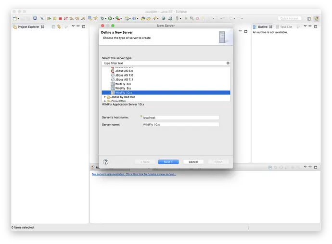Open the Run Last Tool dropdown arrow

point(121,19)
